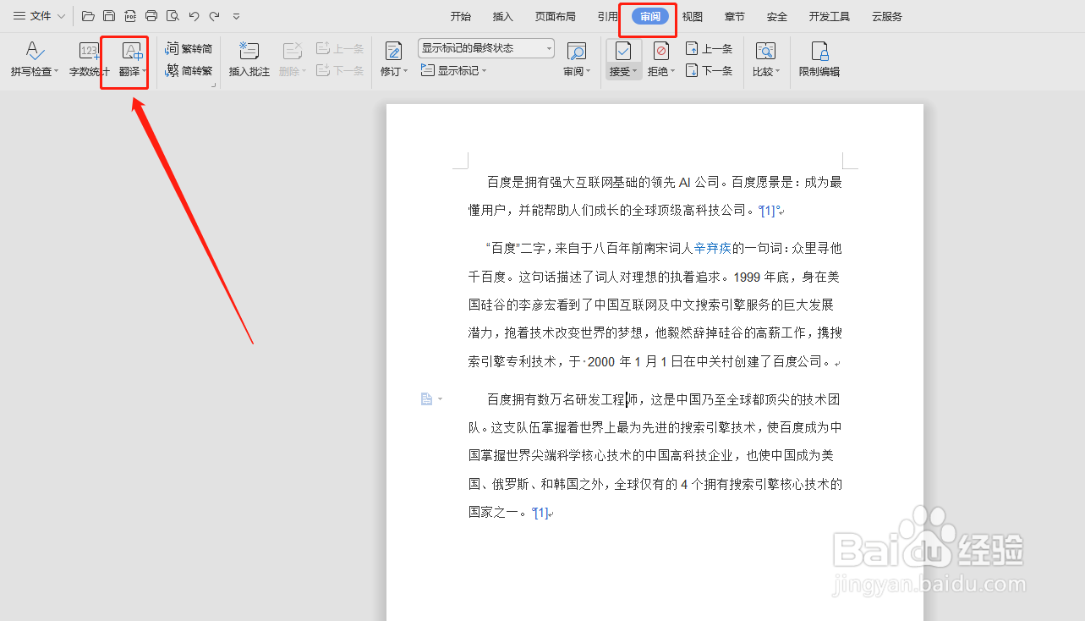Image resolution: width=1085 pixels, height=621 pixels.
Task: Switch to the 开始 tab
Action: coord(461,17)
